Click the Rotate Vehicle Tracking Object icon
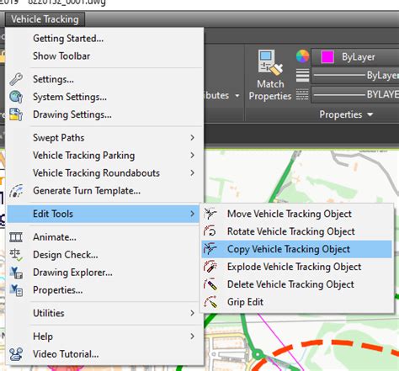This screenshot has height=371, width=399. tap(210, 231)
